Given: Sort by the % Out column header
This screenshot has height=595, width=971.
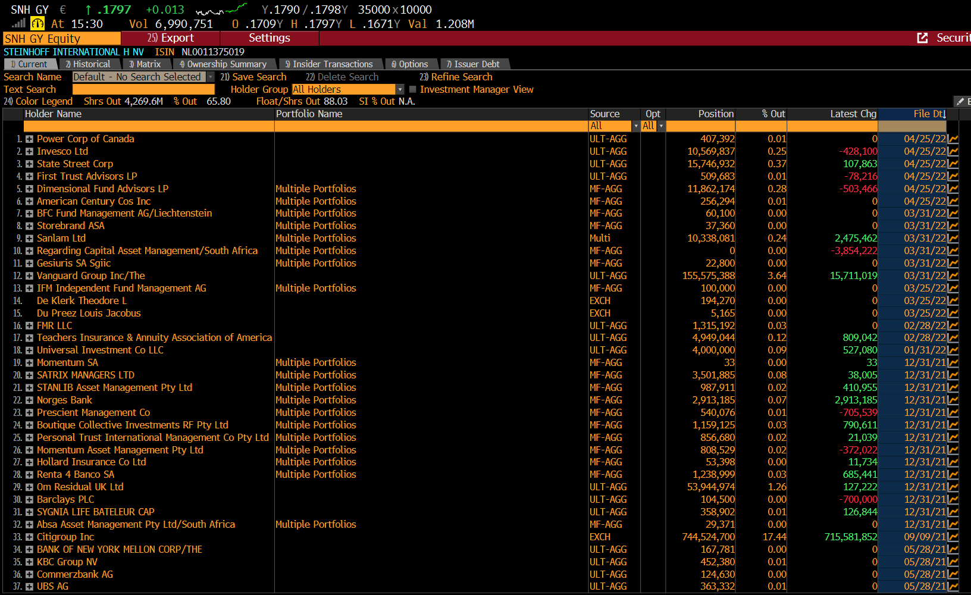Looking at the screenshot, I should pyautogui.click(x=762, y=114).
